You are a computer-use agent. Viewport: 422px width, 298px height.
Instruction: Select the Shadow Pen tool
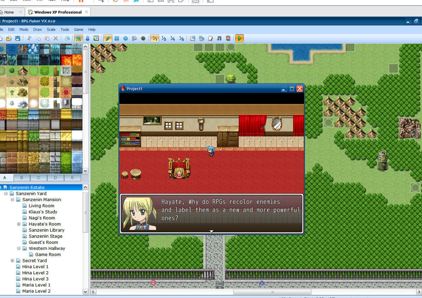tap(143, 38)
